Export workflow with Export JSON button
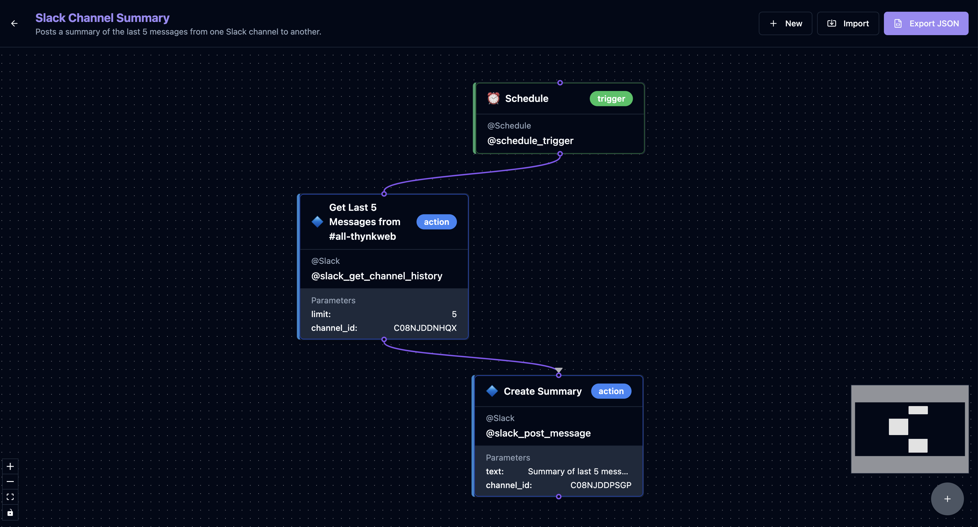The width and height of the screenshot is (978, 527). tap(926, 23)
